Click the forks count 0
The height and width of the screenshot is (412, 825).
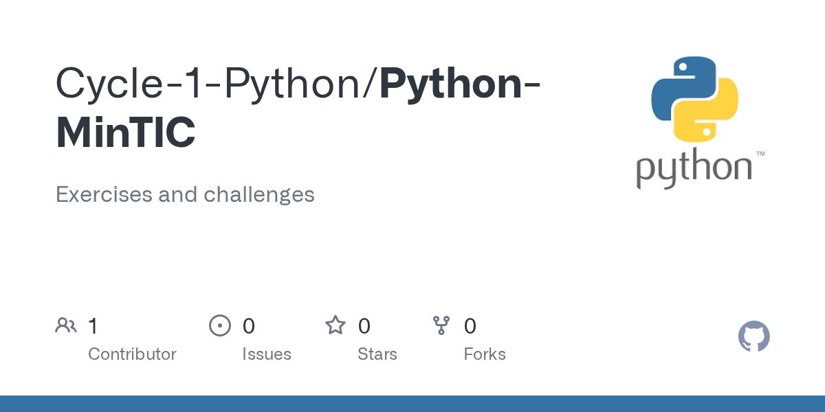pyautogui.click(x=470, y=326)
